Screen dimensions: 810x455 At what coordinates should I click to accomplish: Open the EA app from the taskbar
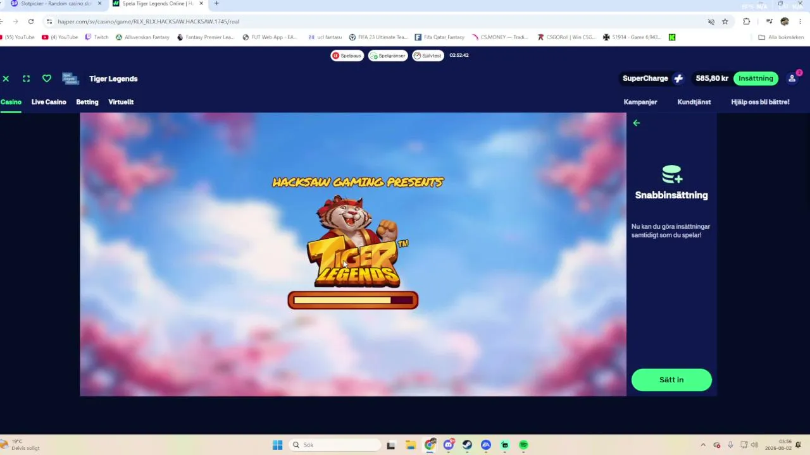pyautogui.click(x=486, y=445)
